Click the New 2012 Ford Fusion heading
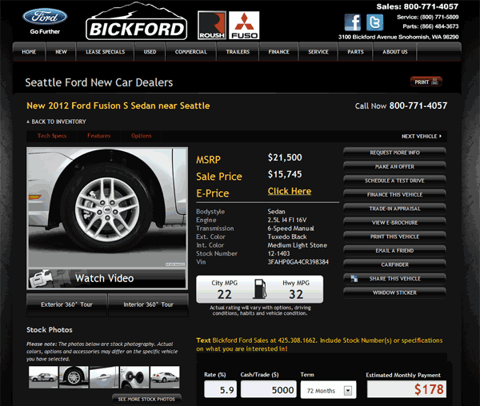This screenshot has width=480, height=406. [x=118, y=105]
